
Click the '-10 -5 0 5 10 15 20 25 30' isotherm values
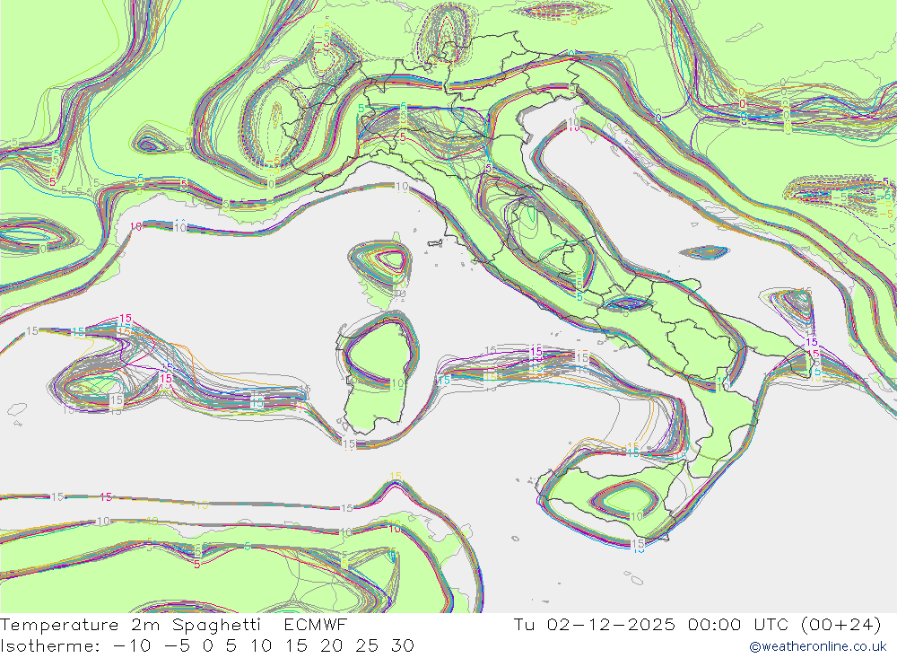pyautogui.click(x=265, y=646)
